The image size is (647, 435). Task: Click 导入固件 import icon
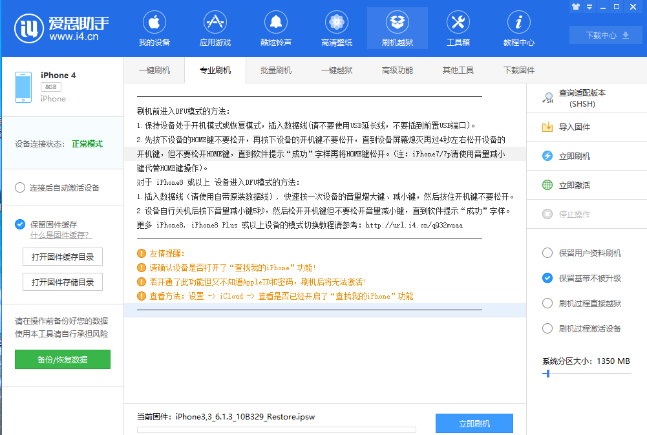click(547, 127)
